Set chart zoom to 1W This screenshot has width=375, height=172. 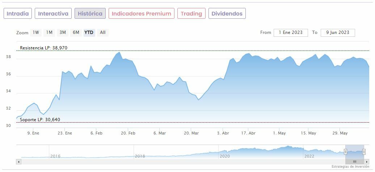[x=36, y=32]
